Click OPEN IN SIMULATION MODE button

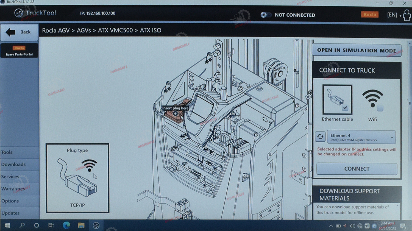coord(357,50)
